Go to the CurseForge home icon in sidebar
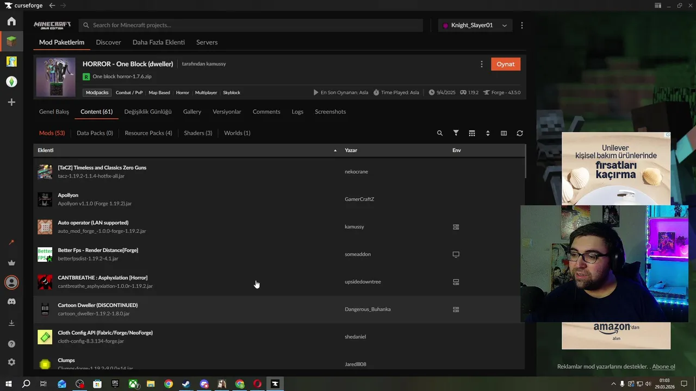Screen dimensions: 696x391 pyautogui.click(x=11, y=22)
